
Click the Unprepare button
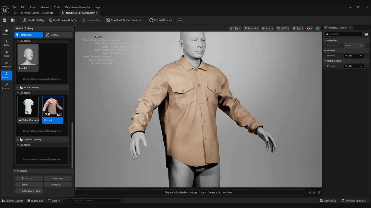point(58,178)
